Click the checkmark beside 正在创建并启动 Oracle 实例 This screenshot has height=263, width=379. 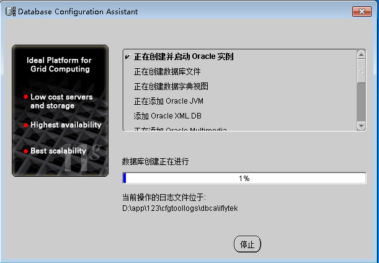click(128, 57)
